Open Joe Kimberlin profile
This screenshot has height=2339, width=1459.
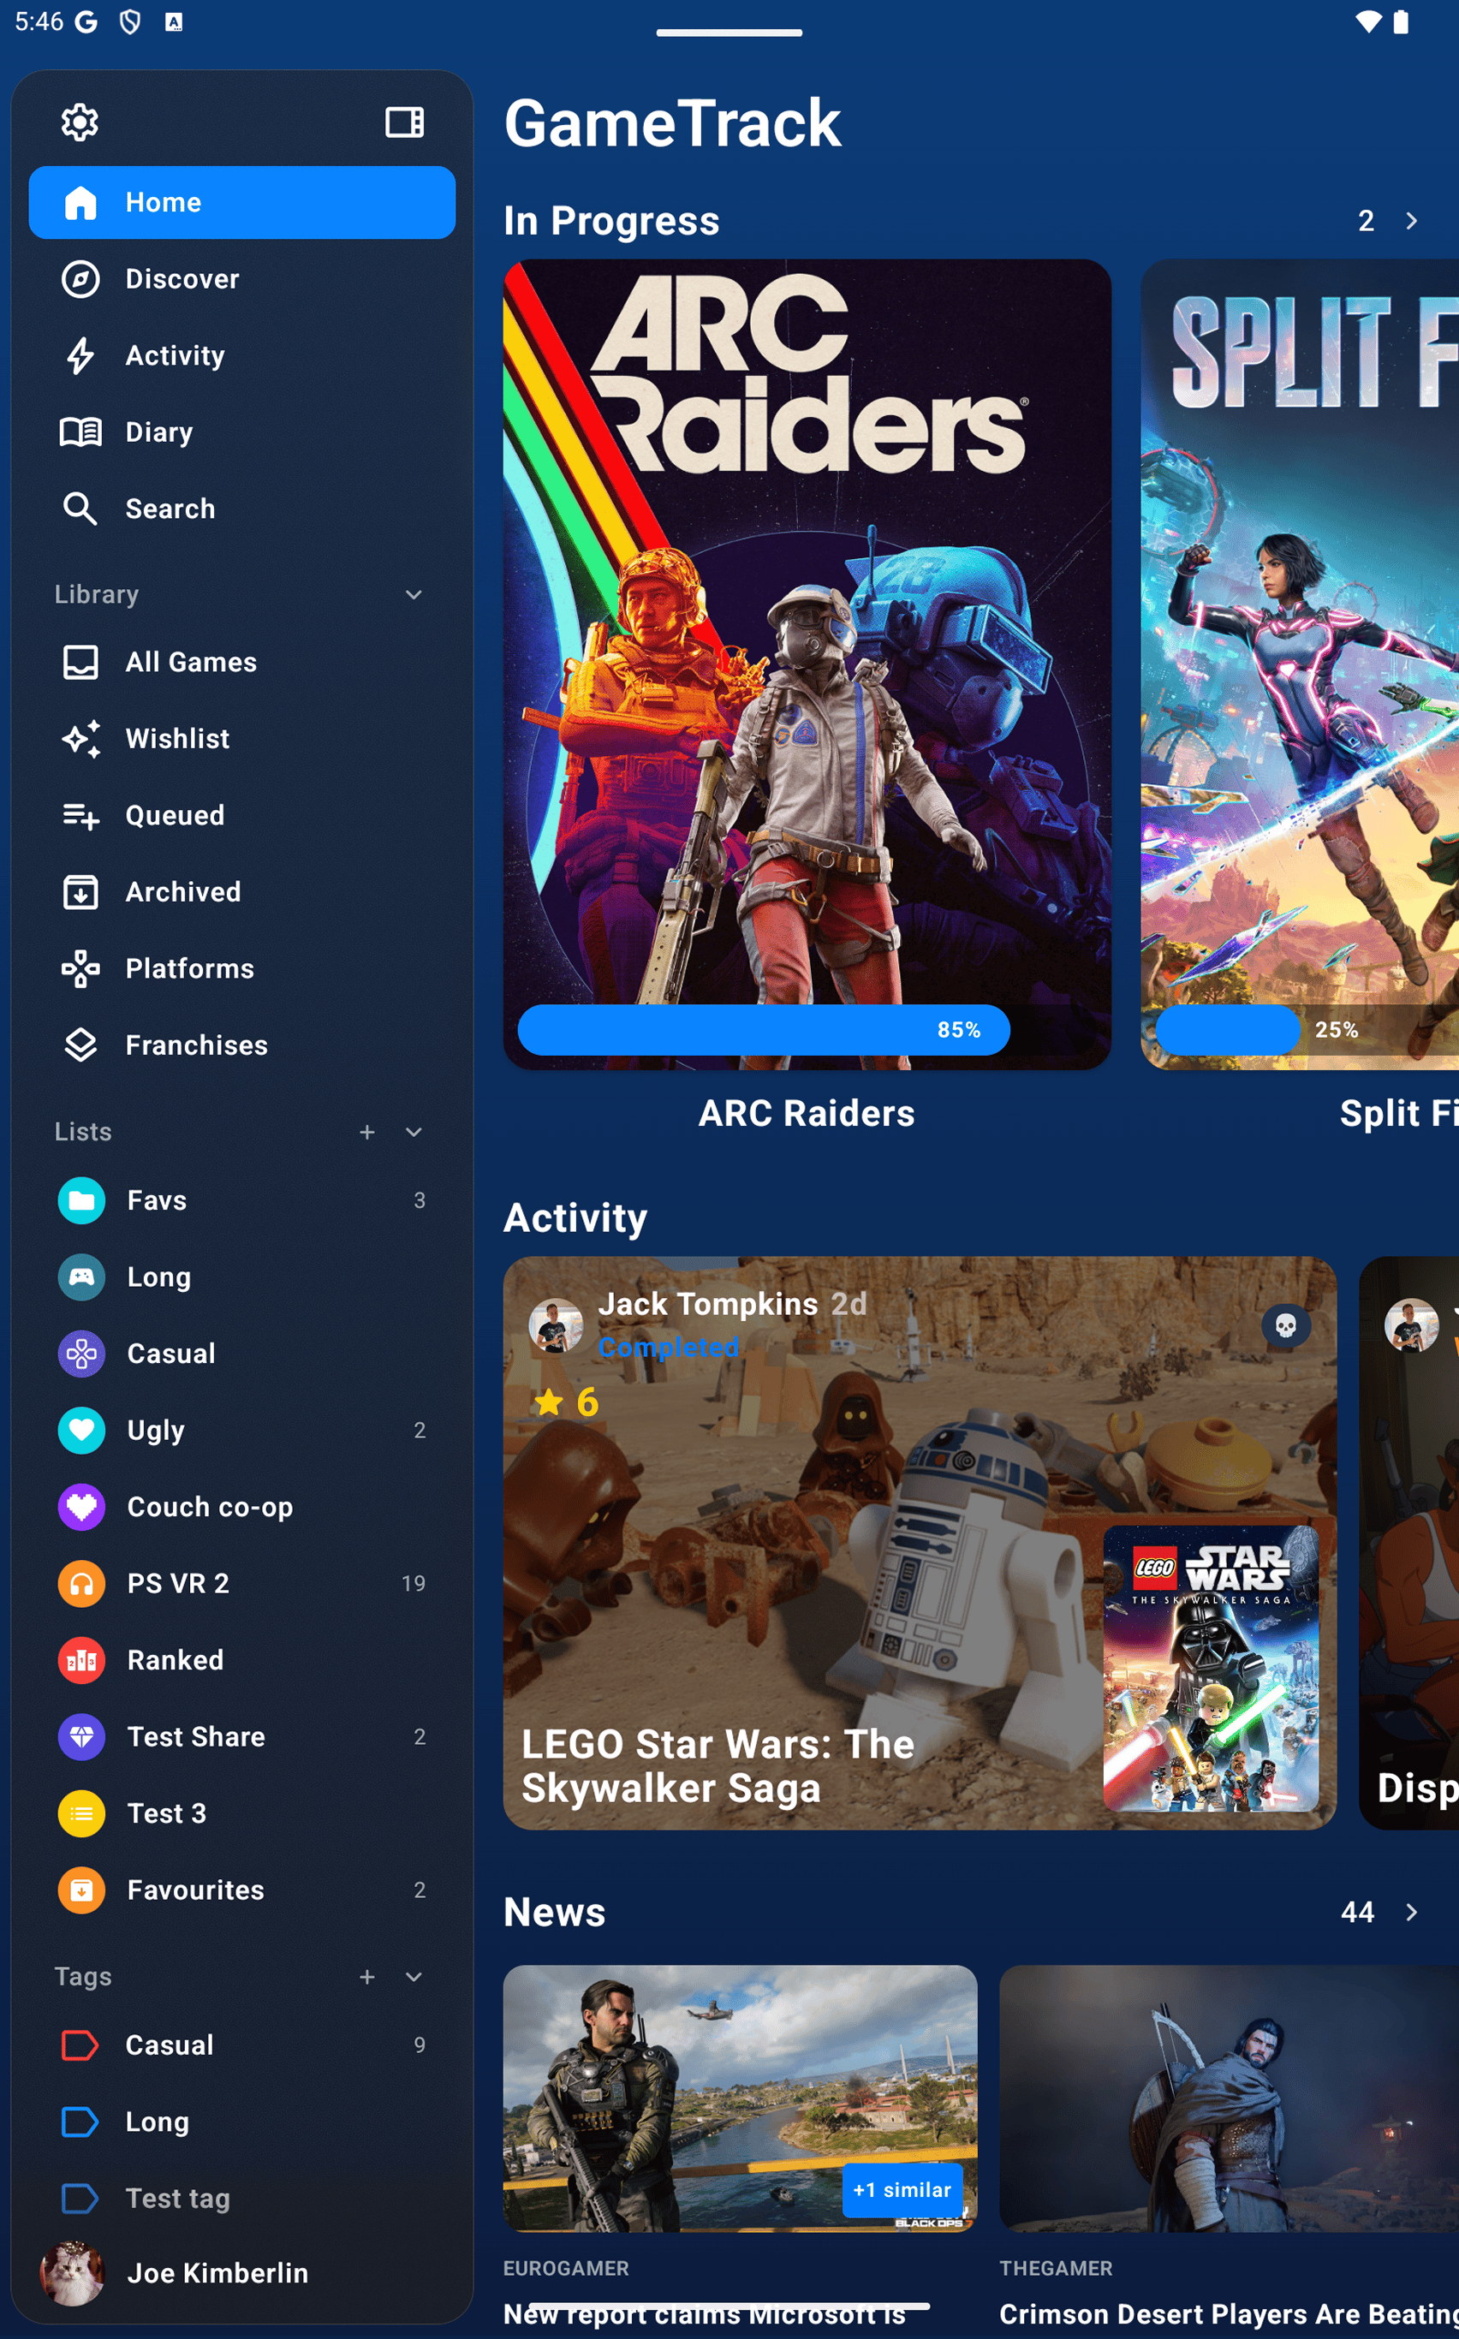242,2273
